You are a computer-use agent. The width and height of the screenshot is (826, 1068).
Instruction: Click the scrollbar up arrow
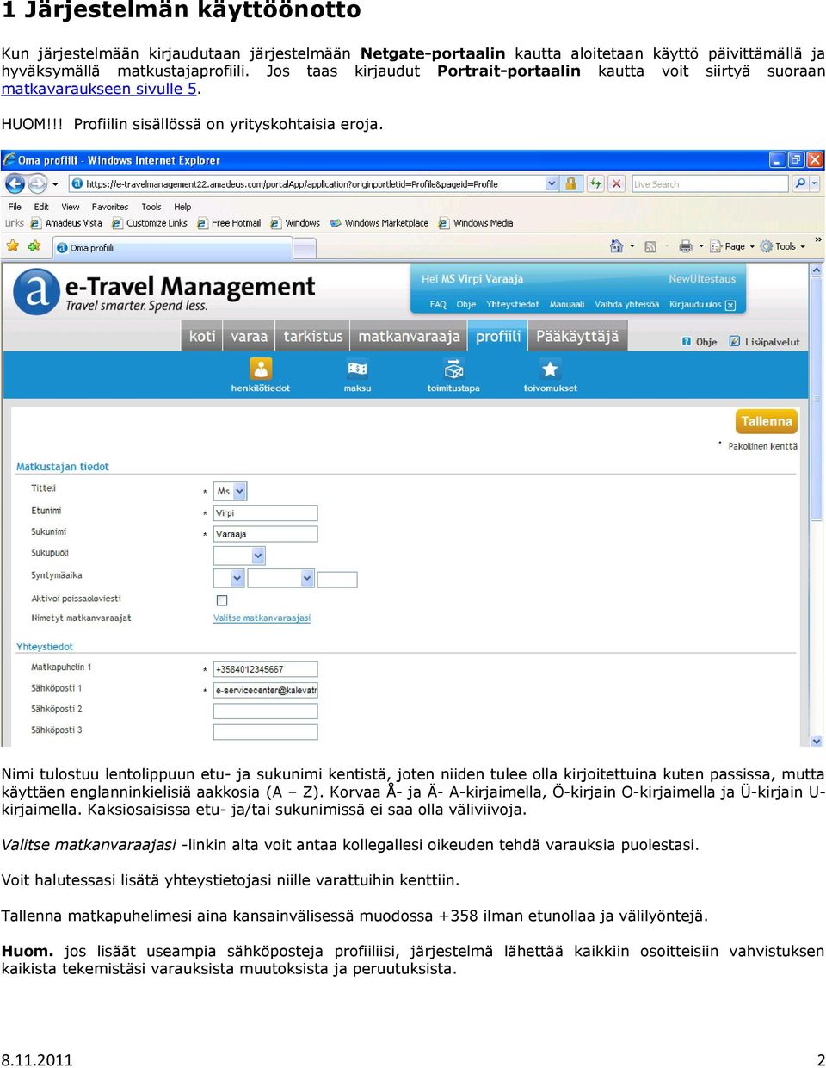pos(817,270)
